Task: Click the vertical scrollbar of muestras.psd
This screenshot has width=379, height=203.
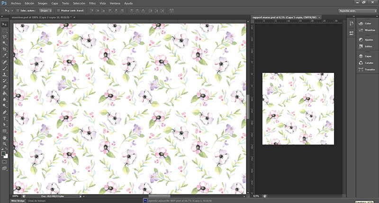Action: [248, 107]
